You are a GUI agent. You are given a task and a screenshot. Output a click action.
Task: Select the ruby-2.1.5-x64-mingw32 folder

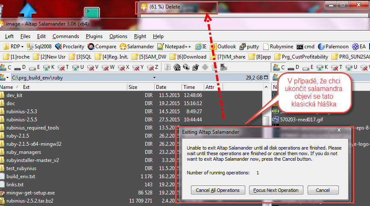[34, 144]
